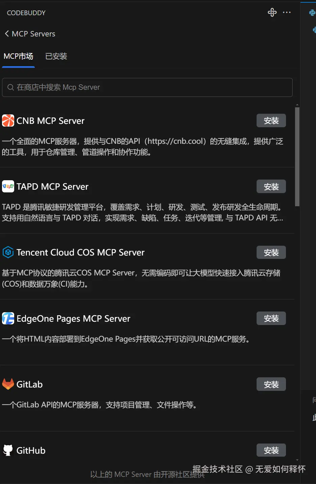Viewport: 316px width, 484px height.
Task: Install the CNB MCP Server
Action: coord(271,120)
